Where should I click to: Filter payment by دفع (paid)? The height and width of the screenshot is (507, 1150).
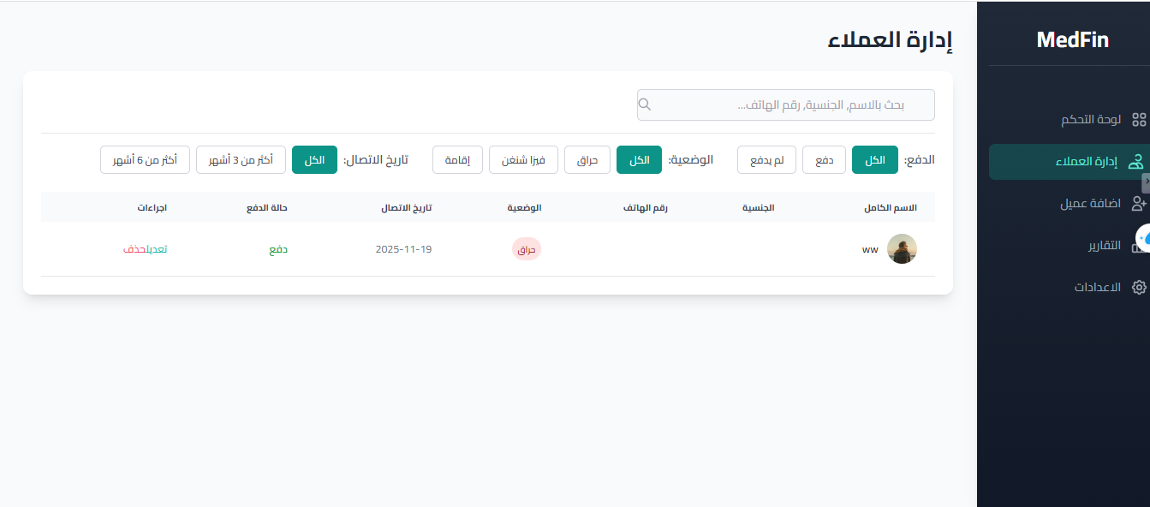pos(824,160)
